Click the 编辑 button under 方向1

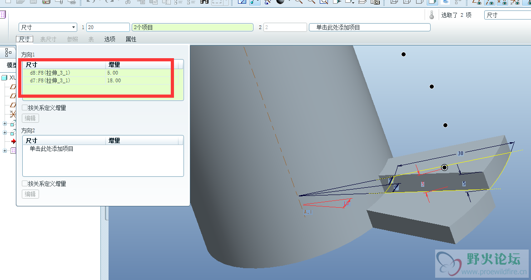click(x=30, y=118)
